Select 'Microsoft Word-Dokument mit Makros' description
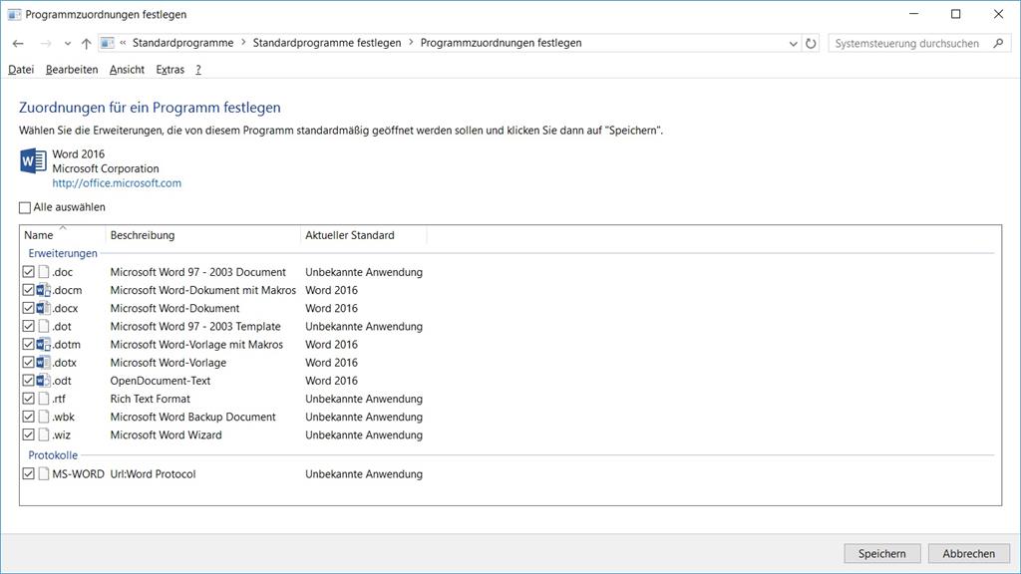This screenshot has height=574, width=1021. pos(203,290)
